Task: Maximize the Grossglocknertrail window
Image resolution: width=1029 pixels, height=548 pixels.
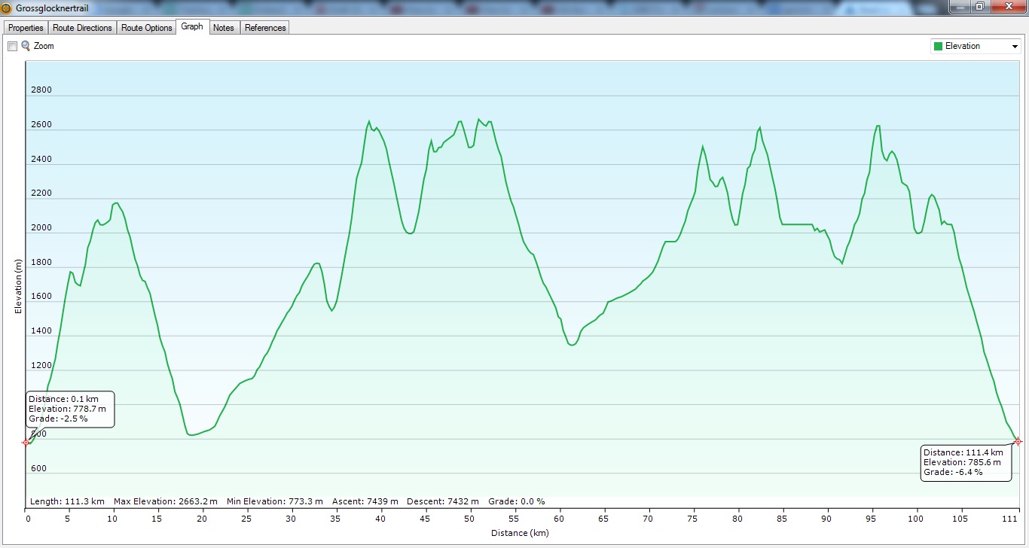Action: [x=979, y=7]
